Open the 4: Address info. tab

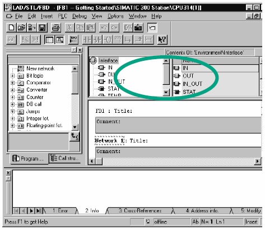tap(202, 210)
